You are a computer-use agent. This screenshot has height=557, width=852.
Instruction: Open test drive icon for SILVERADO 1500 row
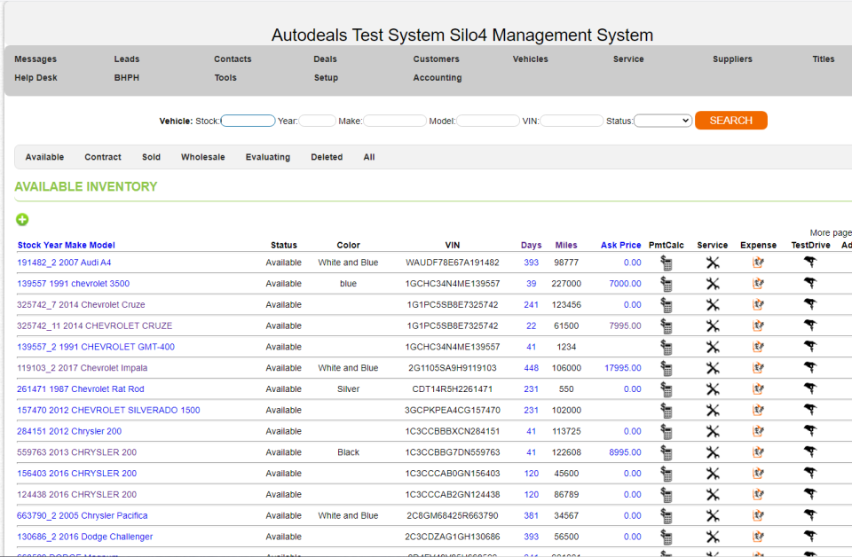810,410
